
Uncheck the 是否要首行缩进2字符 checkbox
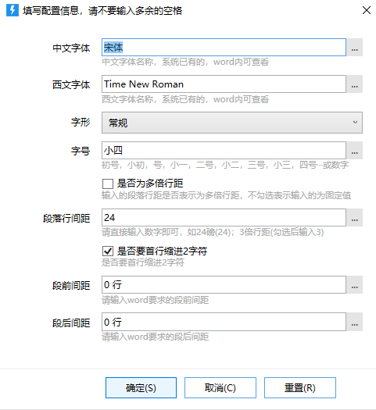click(108, 251)
